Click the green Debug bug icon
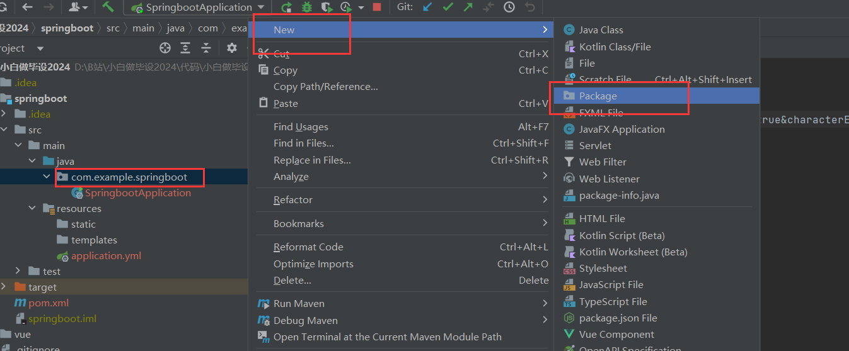 coord(307,7)
